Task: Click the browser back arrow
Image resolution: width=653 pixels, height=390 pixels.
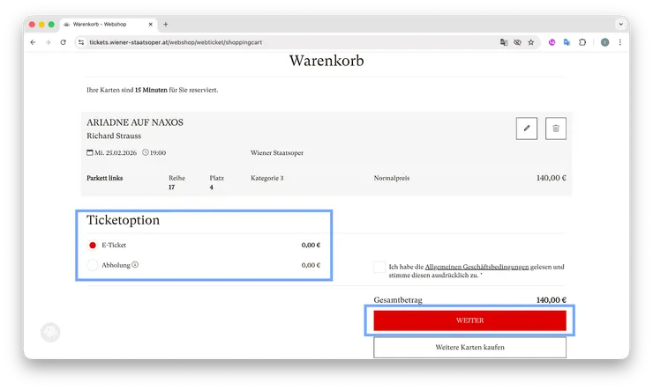Action: (33, 42)
